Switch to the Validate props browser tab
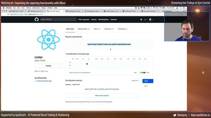 tap(37, 11)
